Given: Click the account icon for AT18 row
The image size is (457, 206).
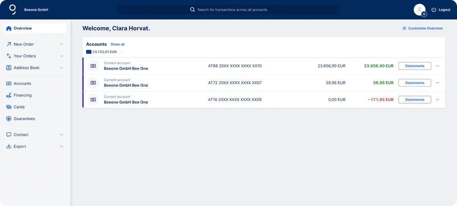Looking at the screenshot, I should pyautogui.click(x=93, y=100).
